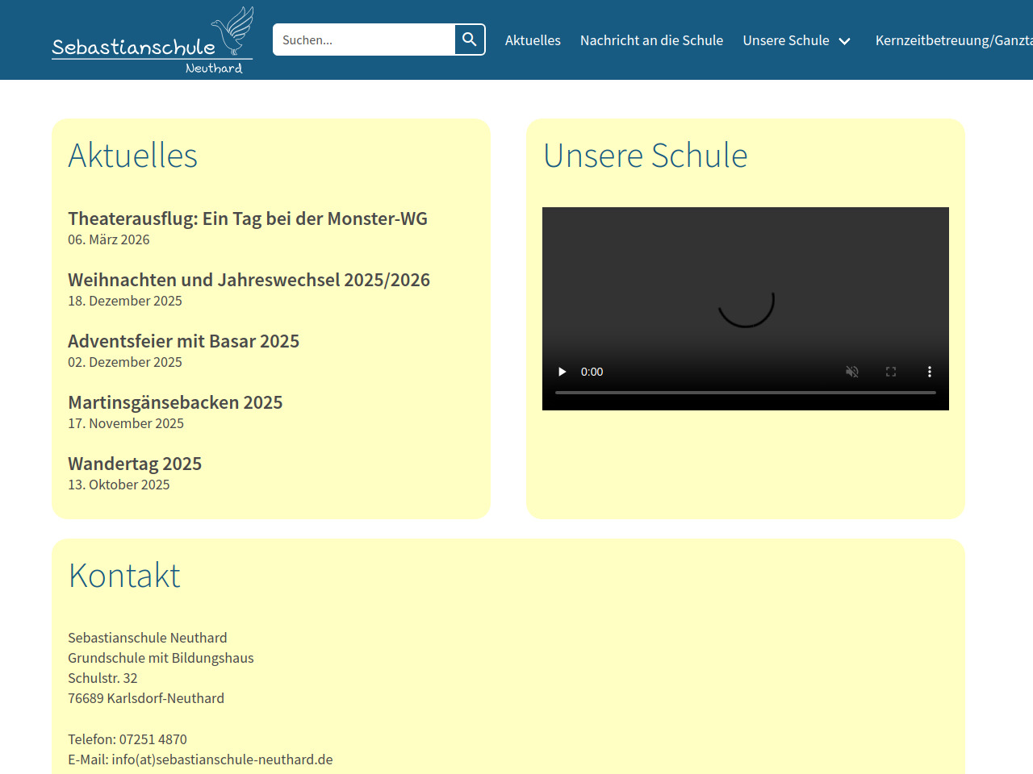This screenshot has width=1033, height=774.
Task: Open Aktuelles in the navigation bar
Action: (x=533, y=40)
